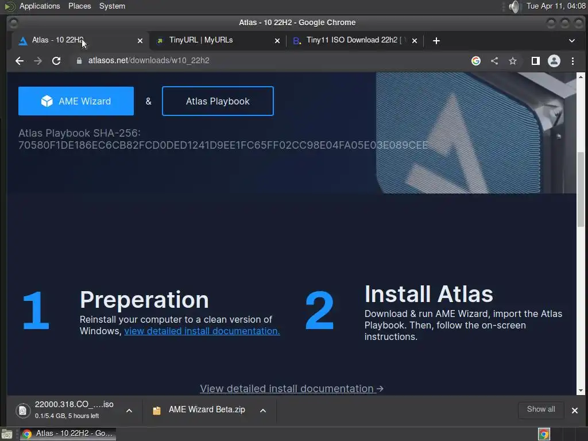Click the Preperation heading

tap(144, 300)
